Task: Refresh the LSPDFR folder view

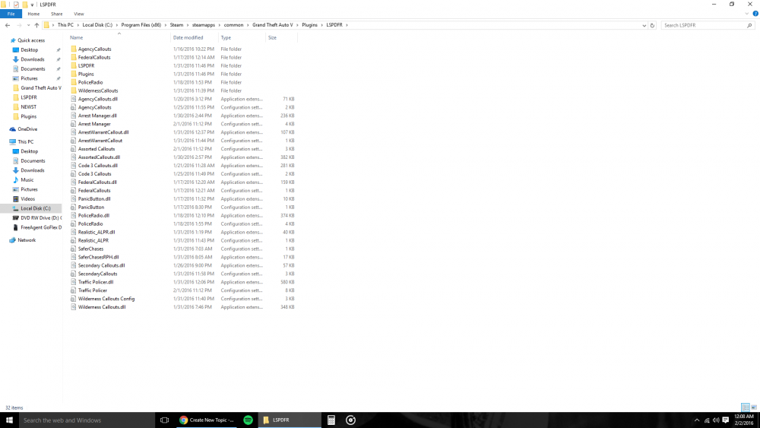Action: tap(652, 25)
